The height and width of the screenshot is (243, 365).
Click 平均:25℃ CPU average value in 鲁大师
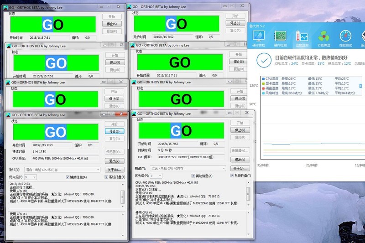[342, 78]
